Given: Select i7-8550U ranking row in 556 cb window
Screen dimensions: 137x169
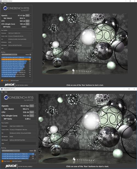Looking at the screenshot, I should pyautogui.click(x=18, y=158).
